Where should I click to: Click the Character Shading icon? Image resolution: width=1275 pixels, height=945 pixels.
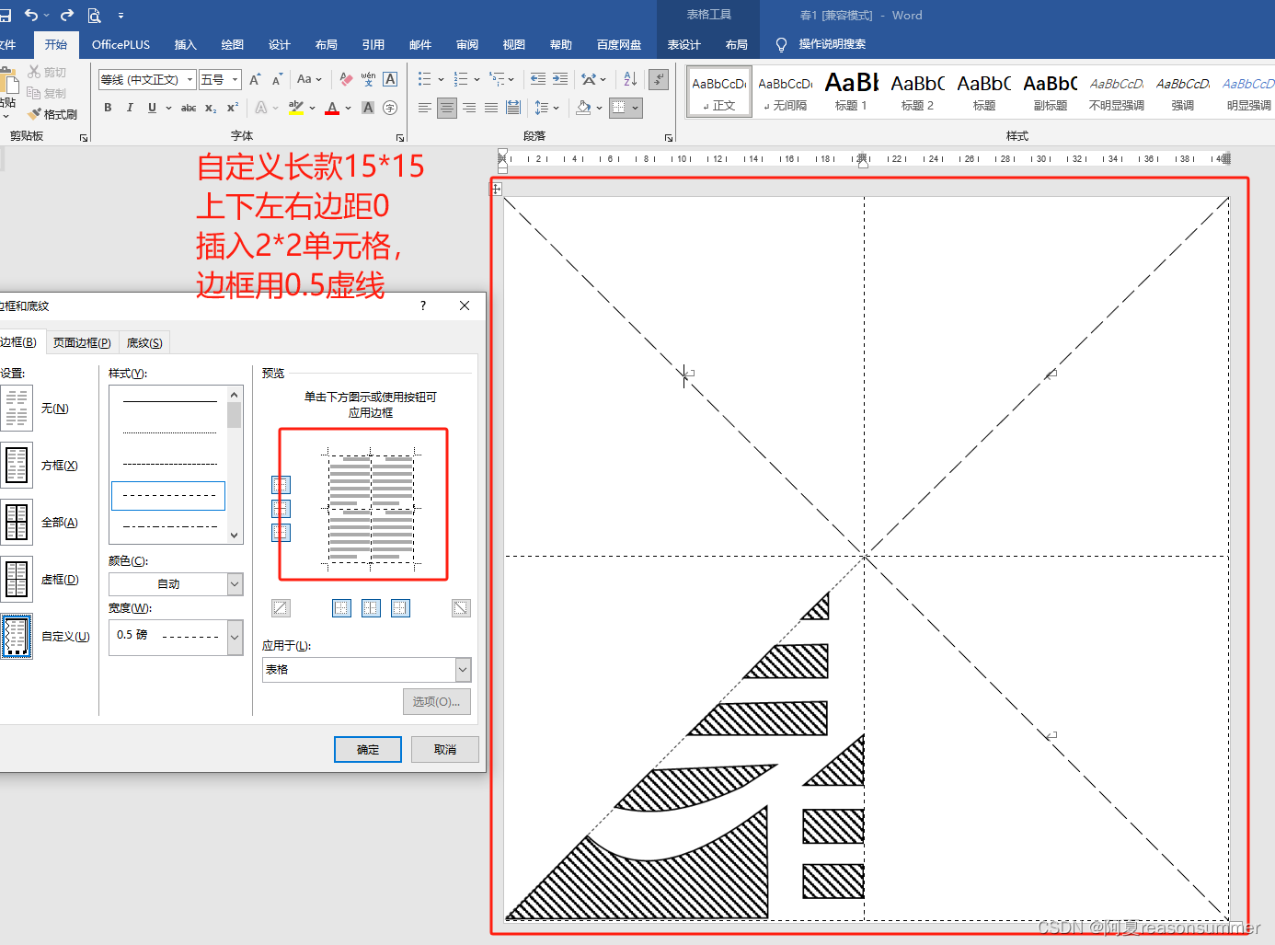point(368,108)
